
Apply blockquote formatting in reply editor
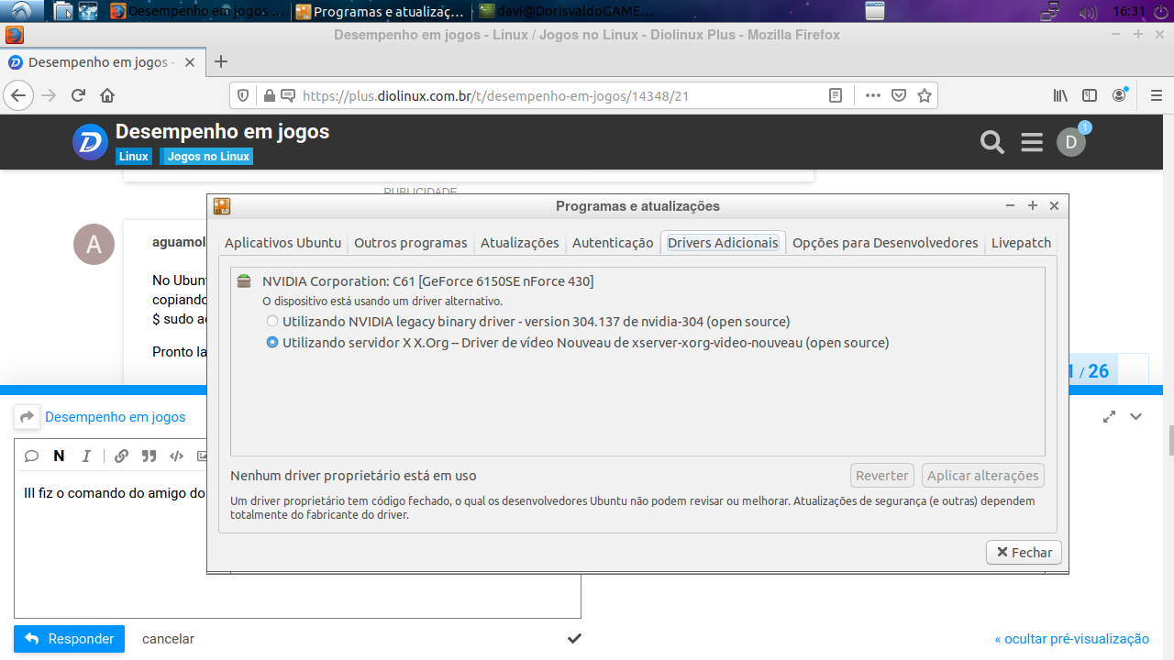coord(149,456)
